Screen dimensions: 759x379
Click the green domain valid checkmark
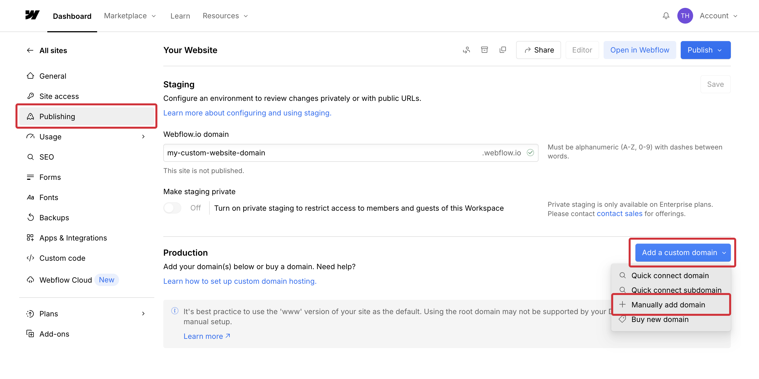530,153
